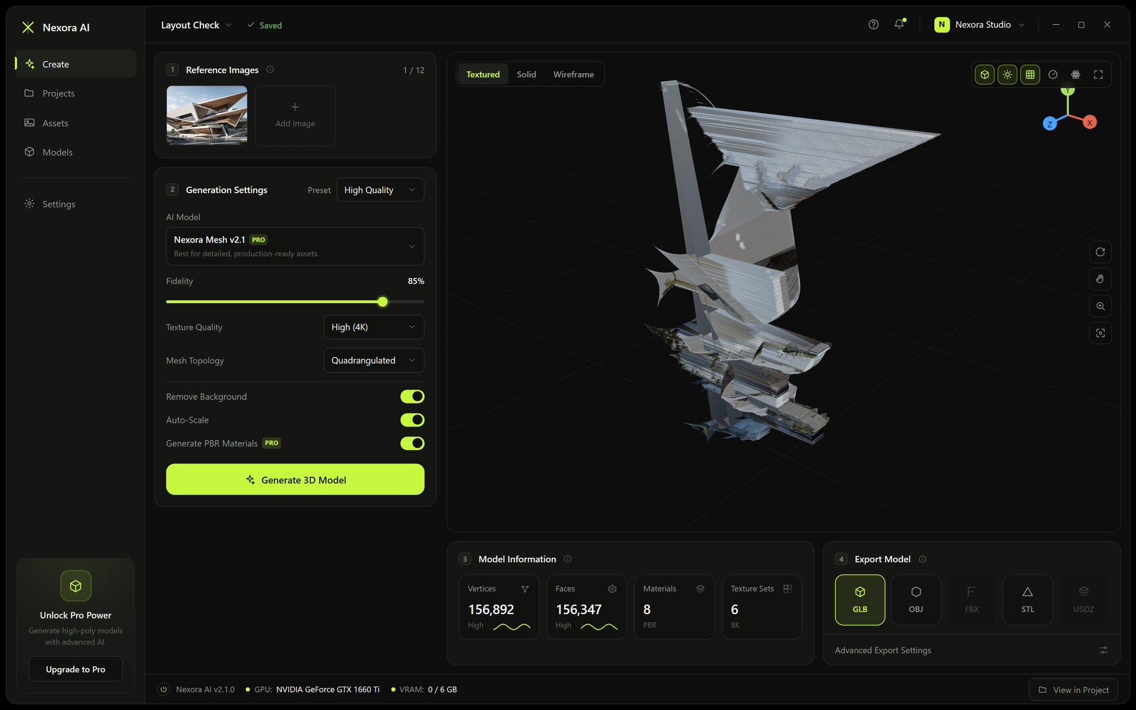Open the help question mark icon

point(874,24)
